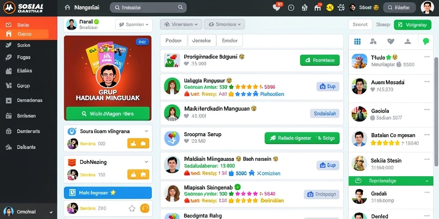Open the Sorkn bird icon in sidebar

point(9,45)
